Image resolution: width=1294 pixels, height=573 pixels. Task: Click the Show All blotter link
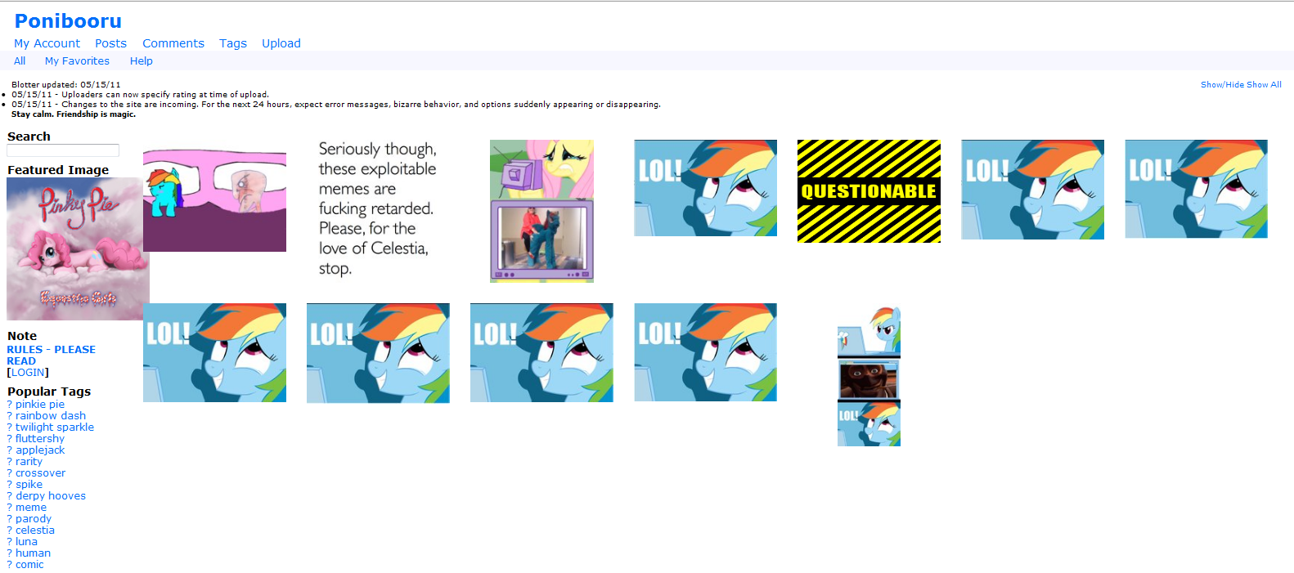click(1264, 84)
